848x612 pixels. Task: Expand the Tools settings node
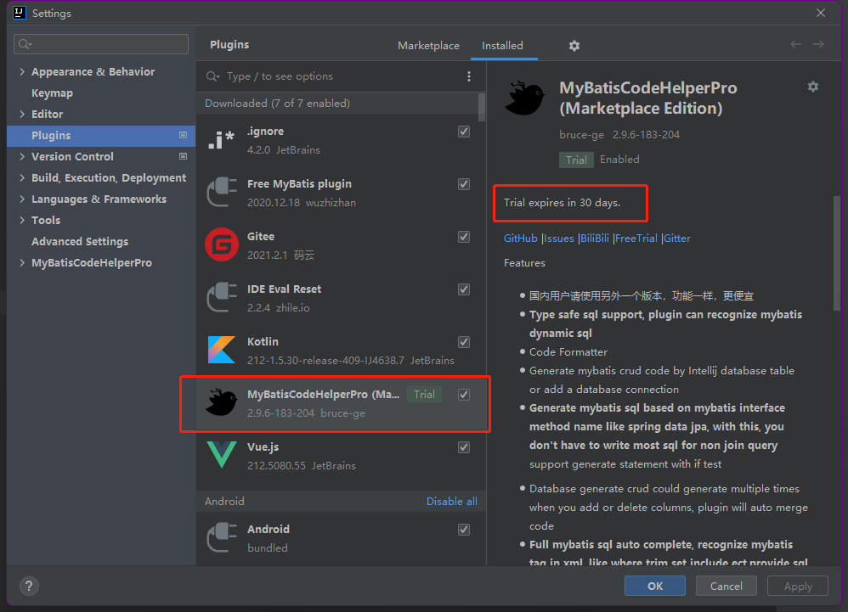(x=22, y=220)
